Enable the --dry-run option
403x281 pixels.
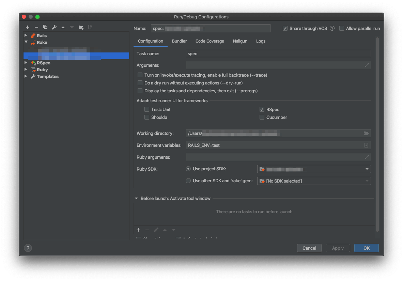(140, 83)
